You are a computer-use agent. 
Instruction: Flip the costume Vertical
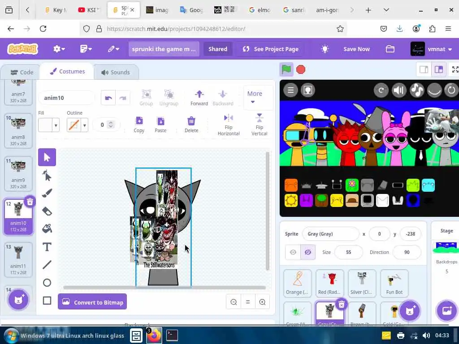pyautogui.click(x=260, y=125)
